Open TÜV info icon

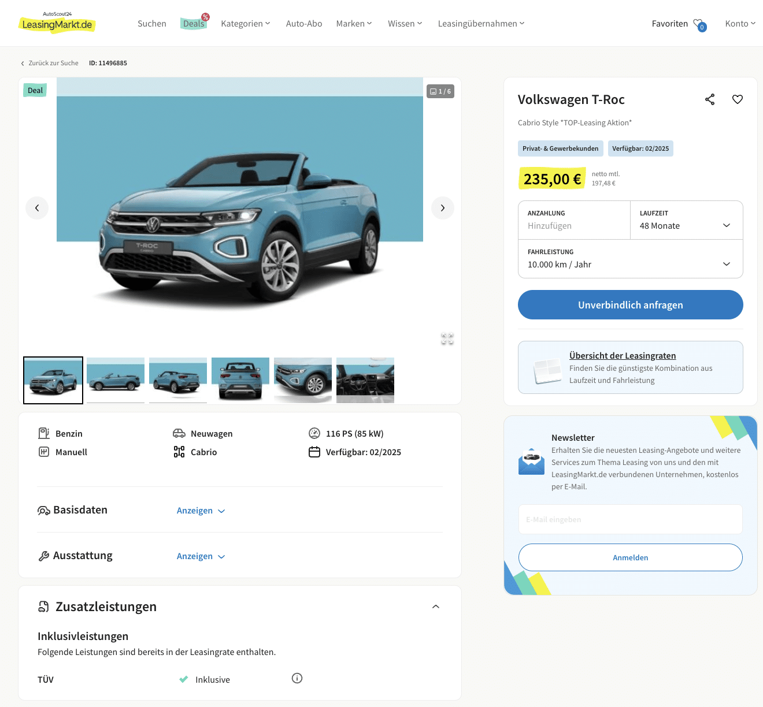pyautogui.click(x=297, y=678)
